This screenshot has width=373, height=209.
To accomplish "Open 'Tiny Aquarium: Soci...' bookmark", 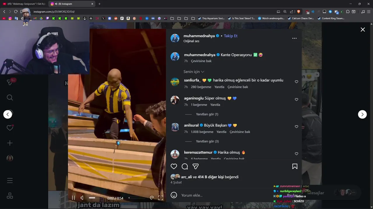I will click(211, 18).
